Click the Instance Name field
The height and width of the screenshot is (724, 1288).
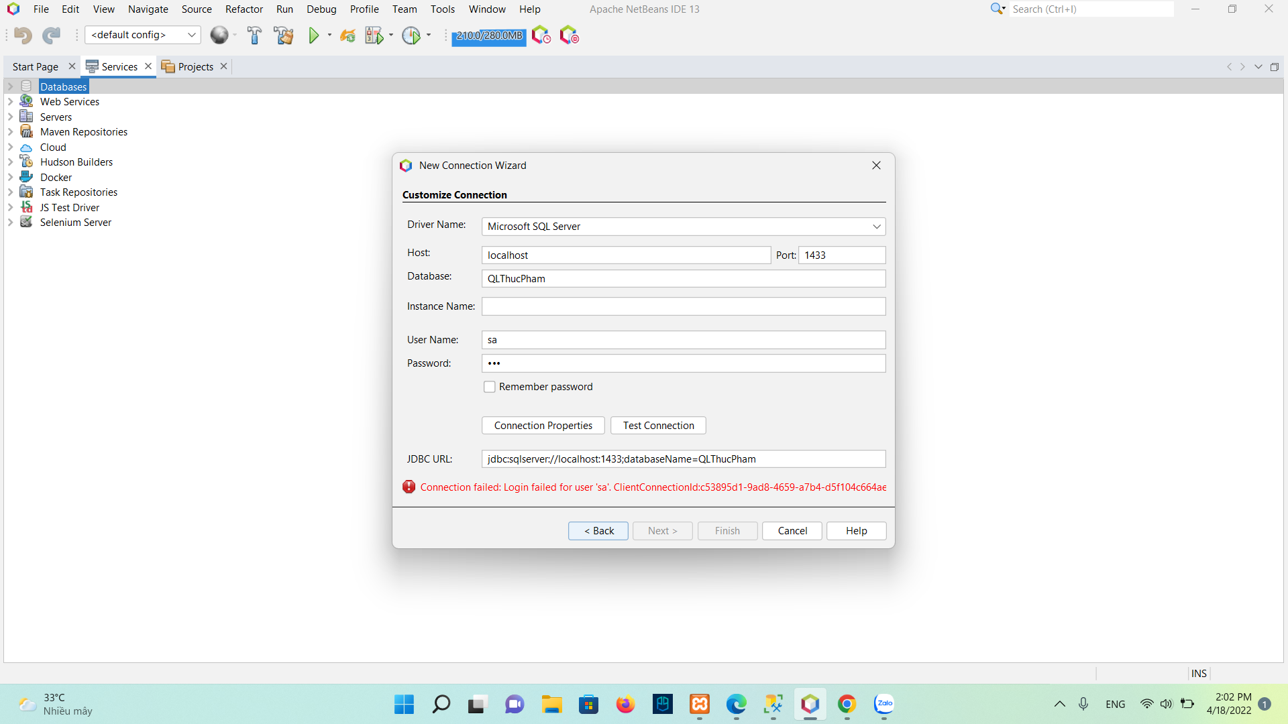pos(684,306)
